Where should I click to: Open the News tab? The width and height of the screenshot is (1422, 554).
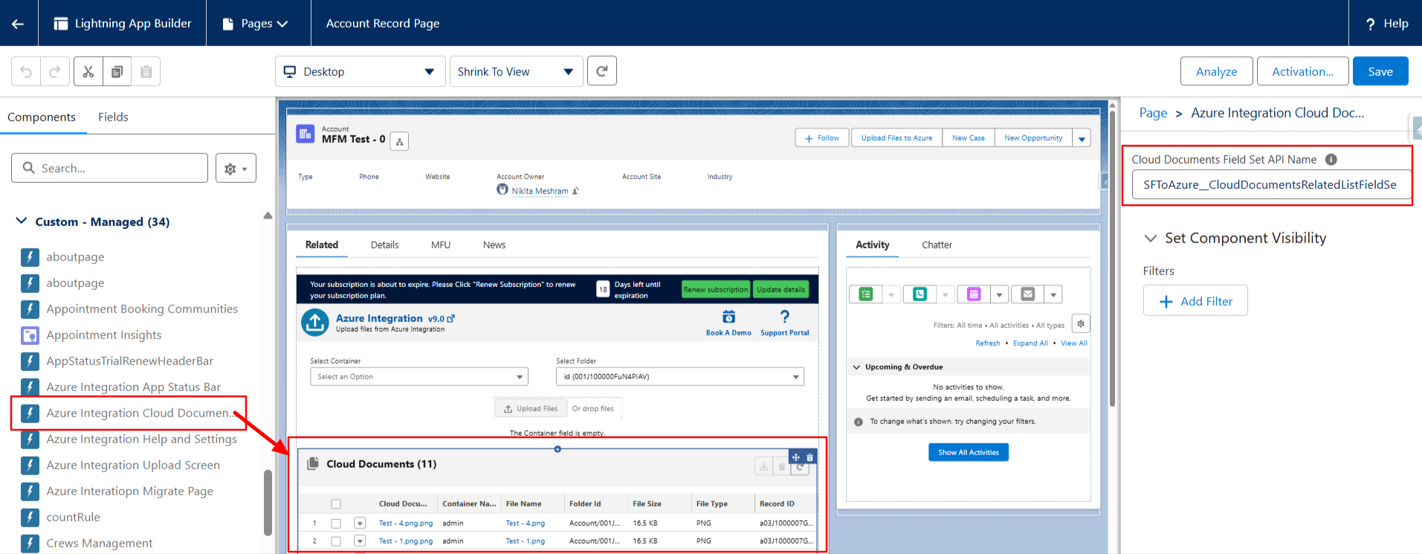coord(494,245)
